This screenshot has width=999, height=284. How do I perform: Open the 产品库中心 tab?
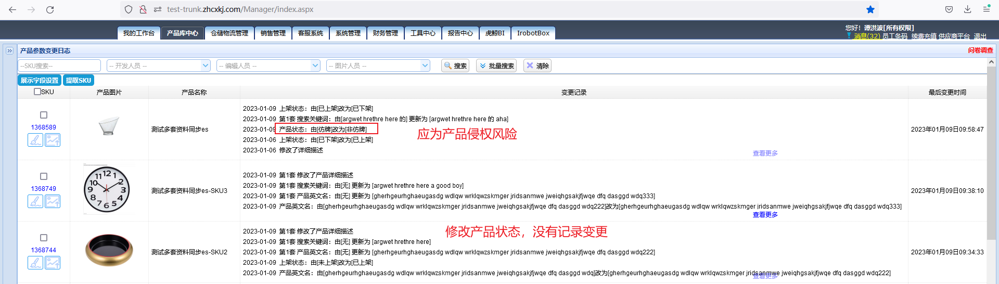coord(183,33)
